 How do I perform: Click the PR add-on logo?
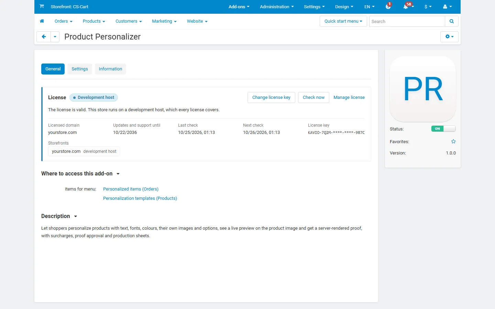pyautogui.click(x=423, y=89)
